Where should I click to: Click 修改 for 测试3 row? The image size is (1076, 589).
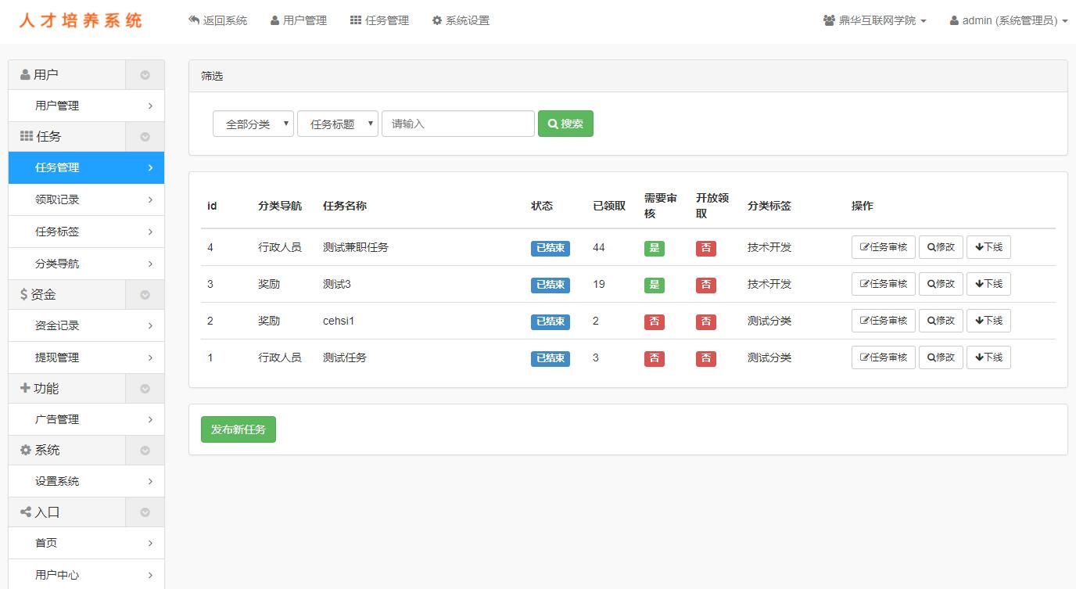pyautogui.click(x=941, y=284)
